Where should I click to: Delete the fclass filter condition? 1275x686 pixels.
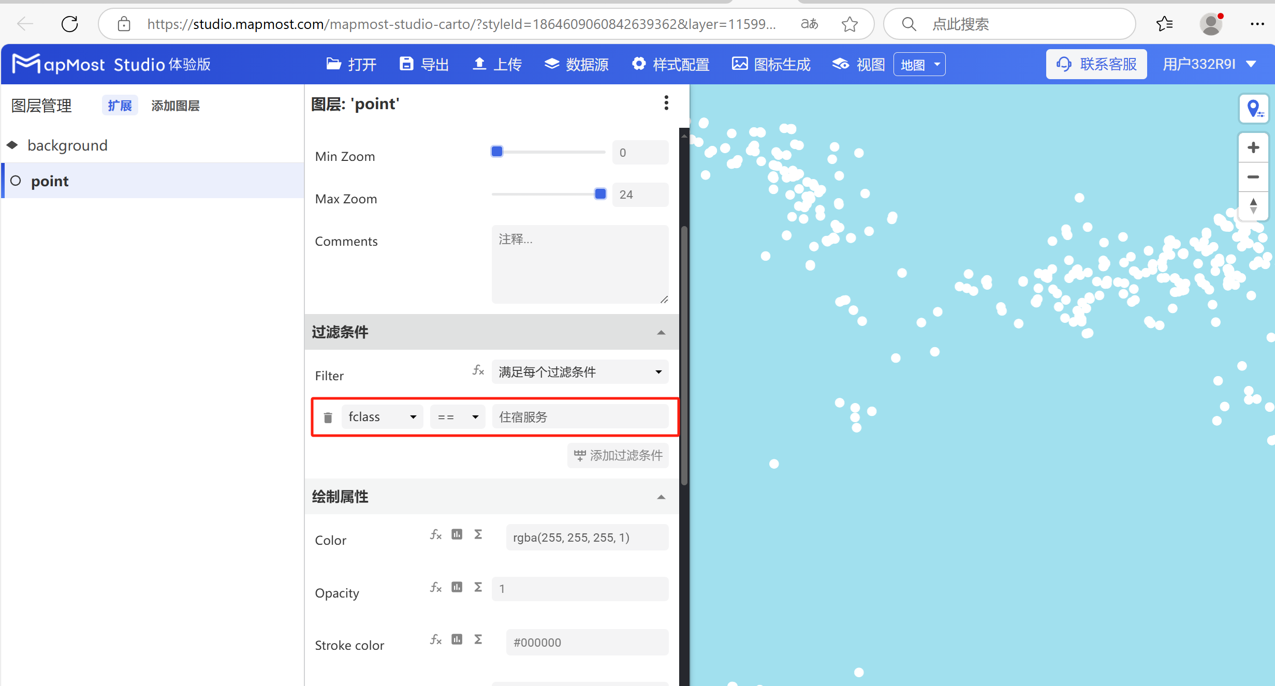click(x=328, y=416)
